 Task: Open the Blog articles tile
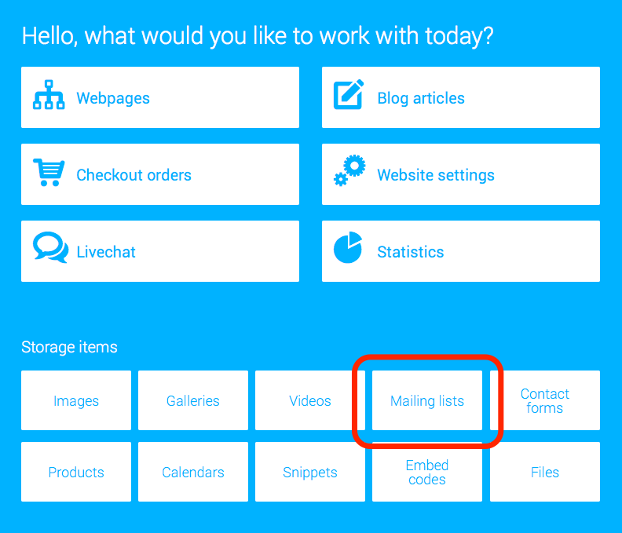tap(460, 97)
